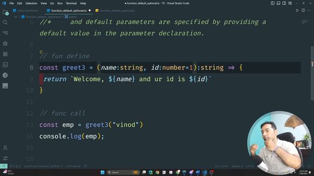The image size is (314, 176).
Task: Click the TypeScript Importer status bar item
Action: point(43,166)
